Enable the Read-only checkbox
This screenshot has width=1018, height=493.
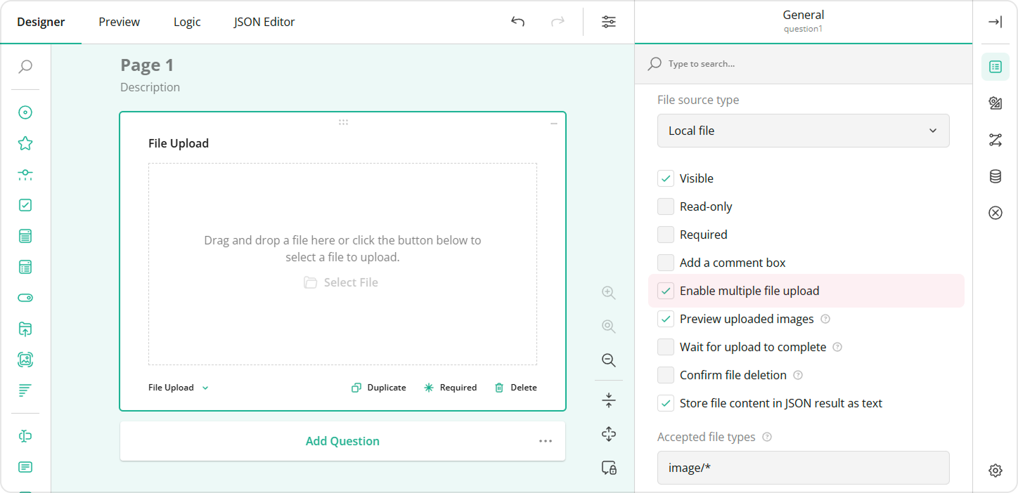tap(665, 206)
